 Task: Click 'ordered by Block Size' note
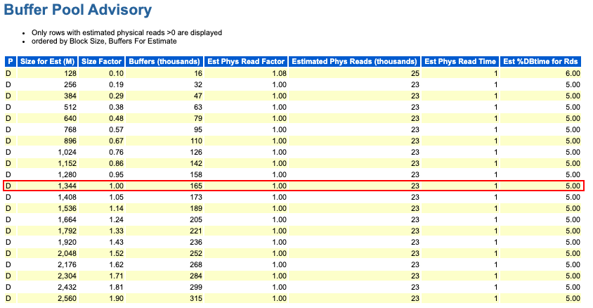click(104, 41)
